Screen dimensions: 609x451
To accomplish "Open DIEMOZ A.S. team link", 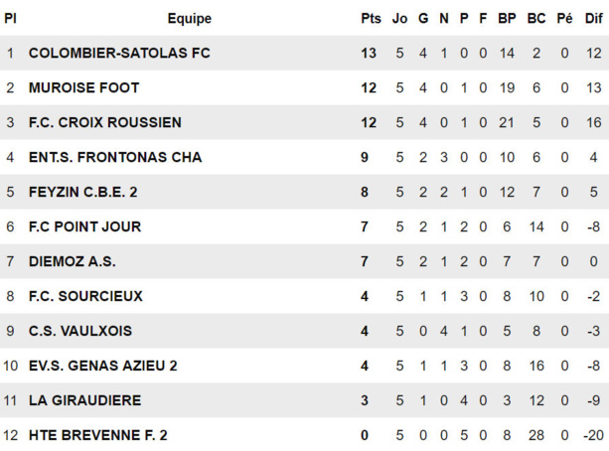I will (x=72, y=261).
